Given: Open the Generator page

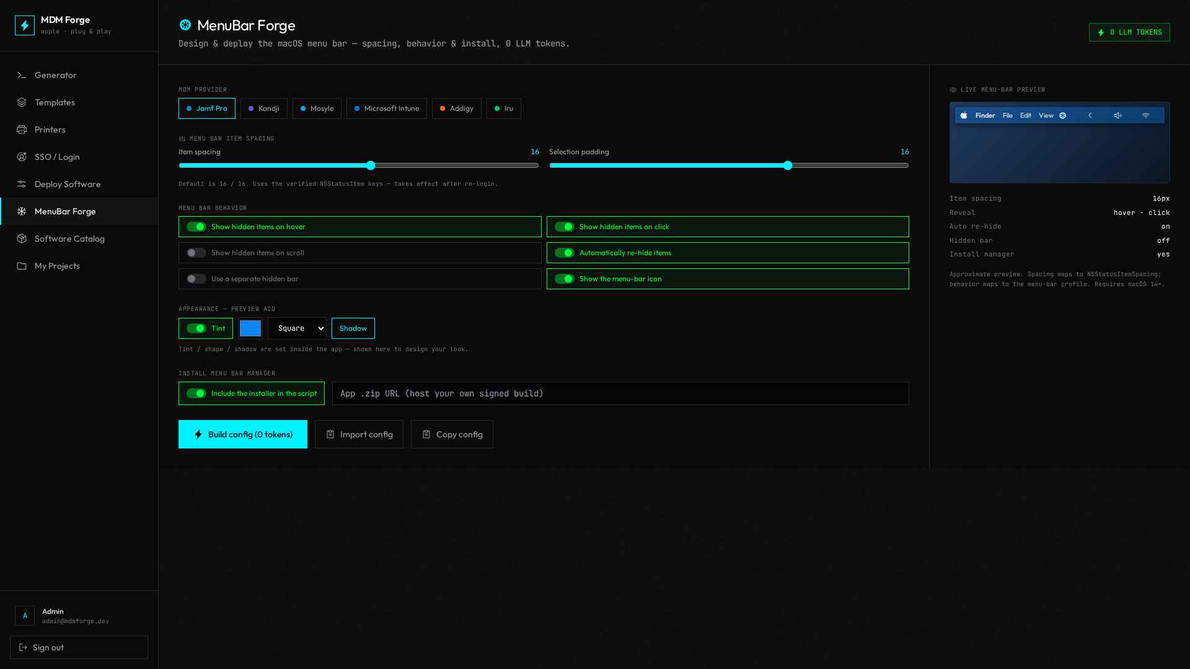Looking at the screenshot, I should [x=79, y=75].
